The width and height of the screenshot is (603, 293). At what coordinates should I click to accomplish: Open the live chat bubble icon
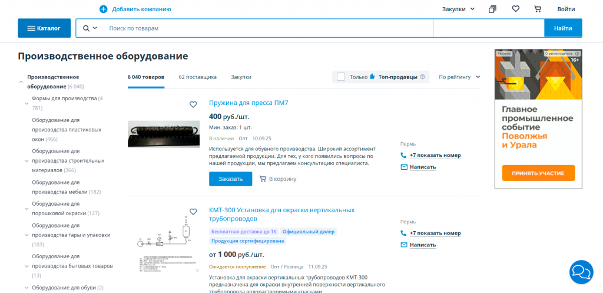(581, 271)
